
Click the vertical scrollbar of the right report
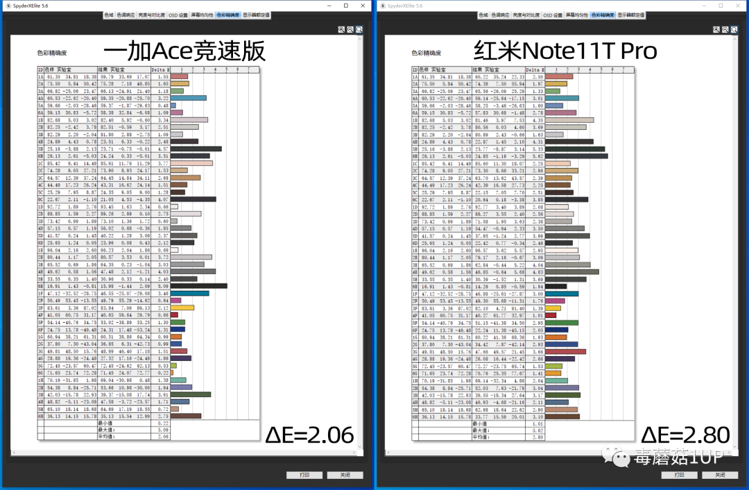pos(734,242)
